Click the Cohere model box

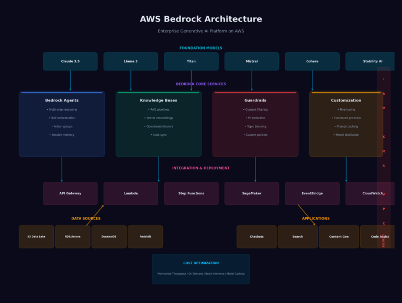312,61
